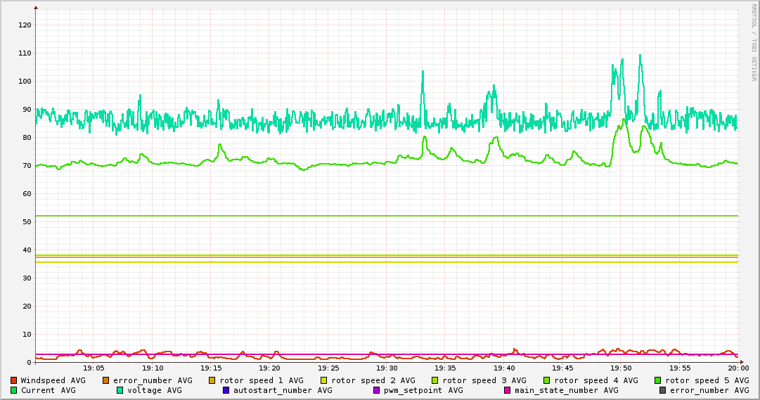
Task: Click the 120 value on the y-axis
Action: click(25, 25)
